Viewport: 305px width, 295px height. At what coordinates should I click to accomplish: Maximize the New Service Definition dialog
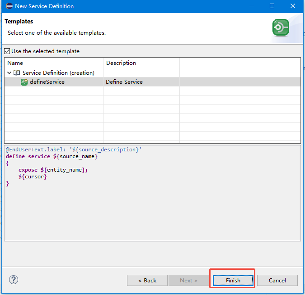tap(272, 6)
